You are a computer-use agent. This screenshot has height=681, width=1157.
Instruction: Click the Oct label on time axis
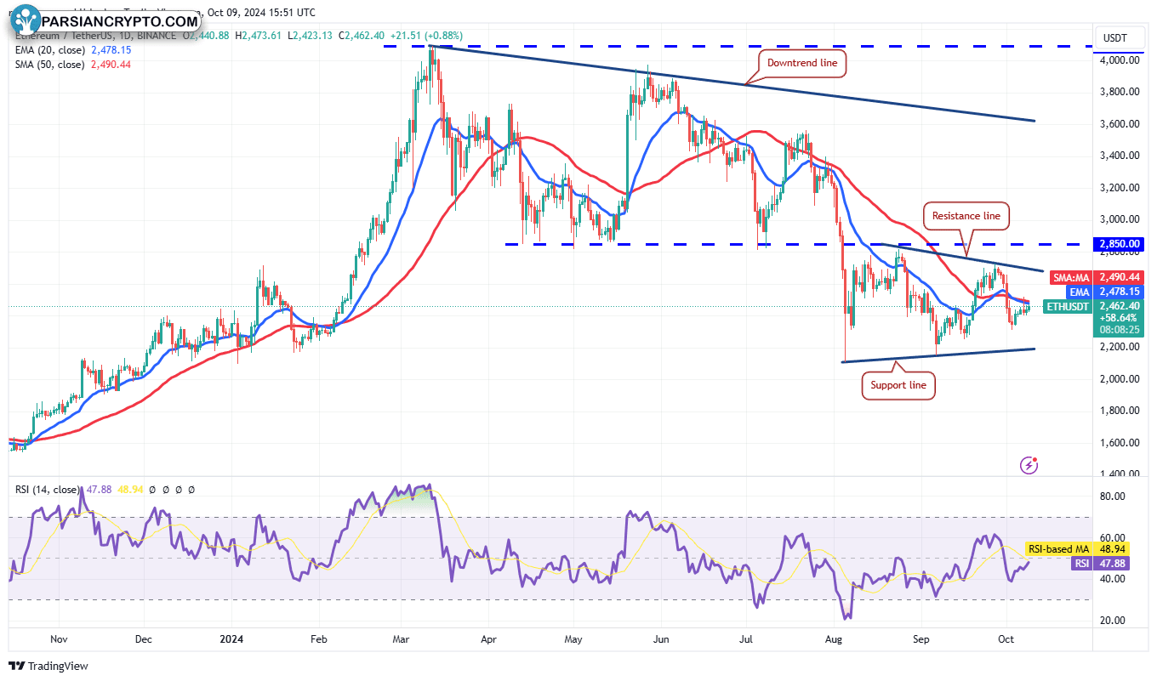[1005, 638]
